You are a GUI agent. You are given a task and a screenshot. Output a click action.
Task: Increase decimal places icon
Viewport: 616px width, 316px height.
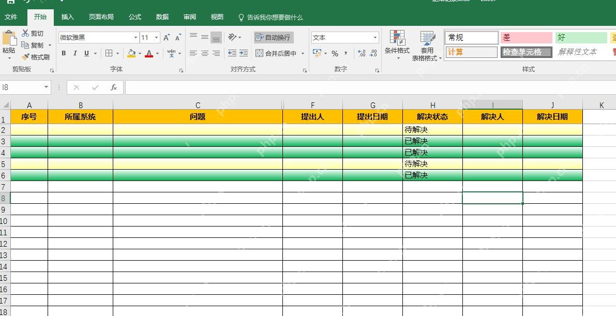coord(362,53)
